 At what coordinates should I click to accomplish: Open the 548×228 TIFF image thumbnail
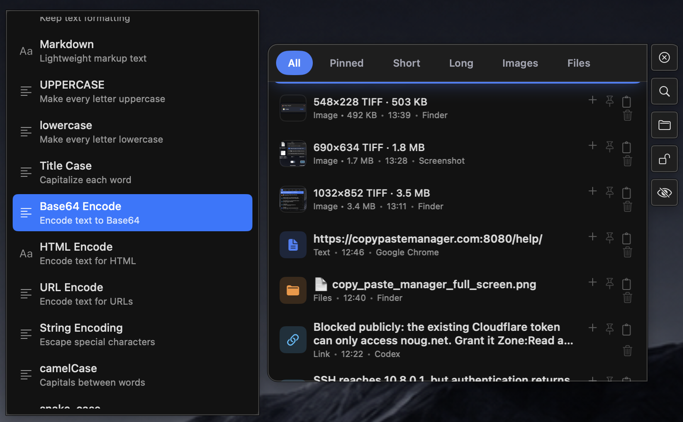tap(293, 108)
